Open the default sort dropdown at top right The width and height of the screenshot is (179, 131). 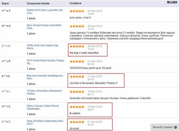[172, 2]
